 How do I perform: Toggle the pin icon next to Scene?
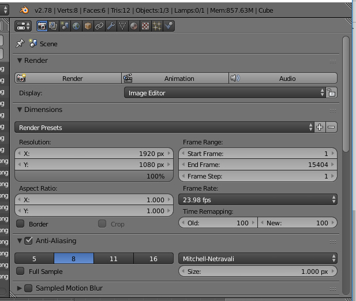20,43
